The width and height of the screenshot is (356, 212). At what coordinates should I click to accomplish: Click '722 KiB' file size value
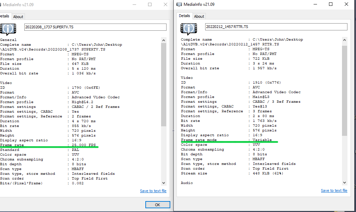click(x=261, y=58)
